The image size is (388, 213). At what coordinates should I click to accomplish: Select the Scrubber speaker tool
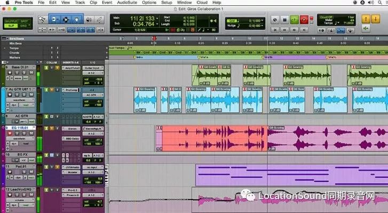89,19
